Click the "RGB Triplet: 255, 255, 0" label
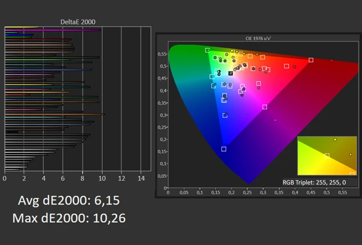The width and height of the screenshot is (362, 245). [314, 182]
